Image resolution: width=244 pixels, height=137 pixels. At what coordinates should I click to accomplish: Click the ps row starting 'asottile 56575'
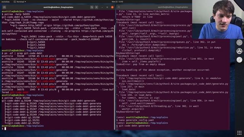[58, 90]
